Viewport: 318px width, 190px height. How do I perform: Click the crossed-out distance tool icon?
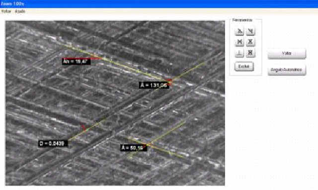(250, 42)
